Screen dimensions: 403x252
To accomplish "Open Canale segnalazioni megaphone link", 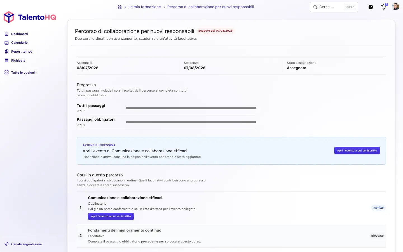I will click(x=23, y=244).
